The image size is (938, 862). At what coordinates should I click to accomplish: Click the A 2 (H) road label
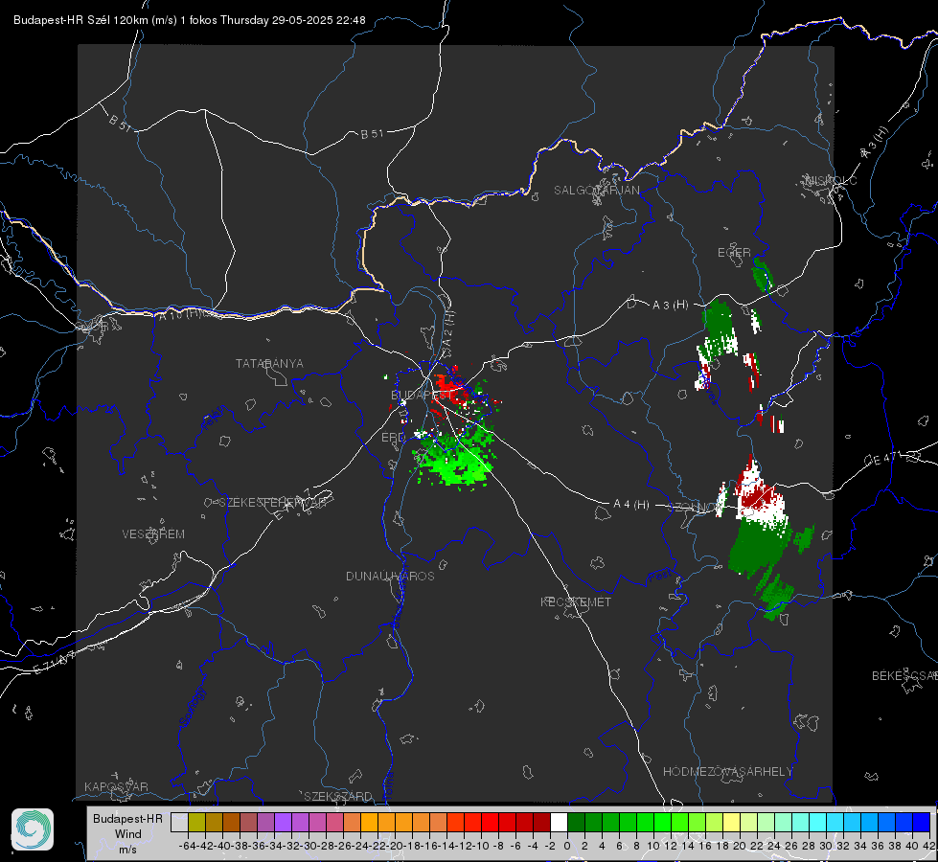pyautogui.click(x=448, y=328)
